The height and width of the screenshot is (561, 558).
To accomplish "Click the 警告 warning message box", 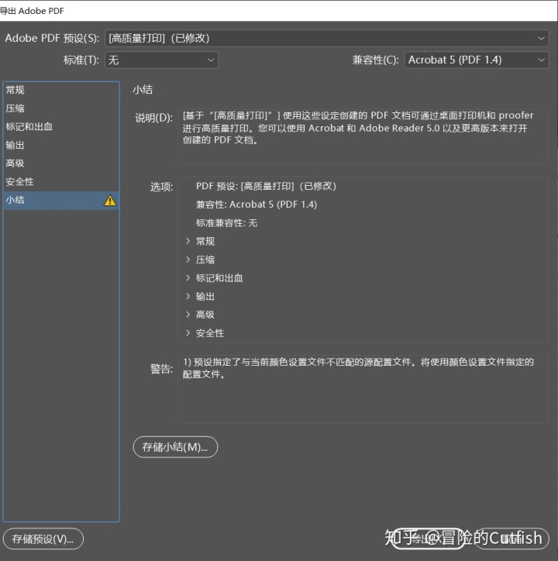I will pos(363,389).
